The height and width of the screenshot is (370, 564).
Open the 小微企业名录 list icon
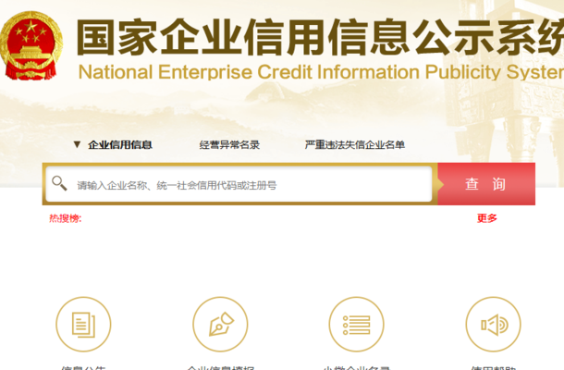pos(357,325)
